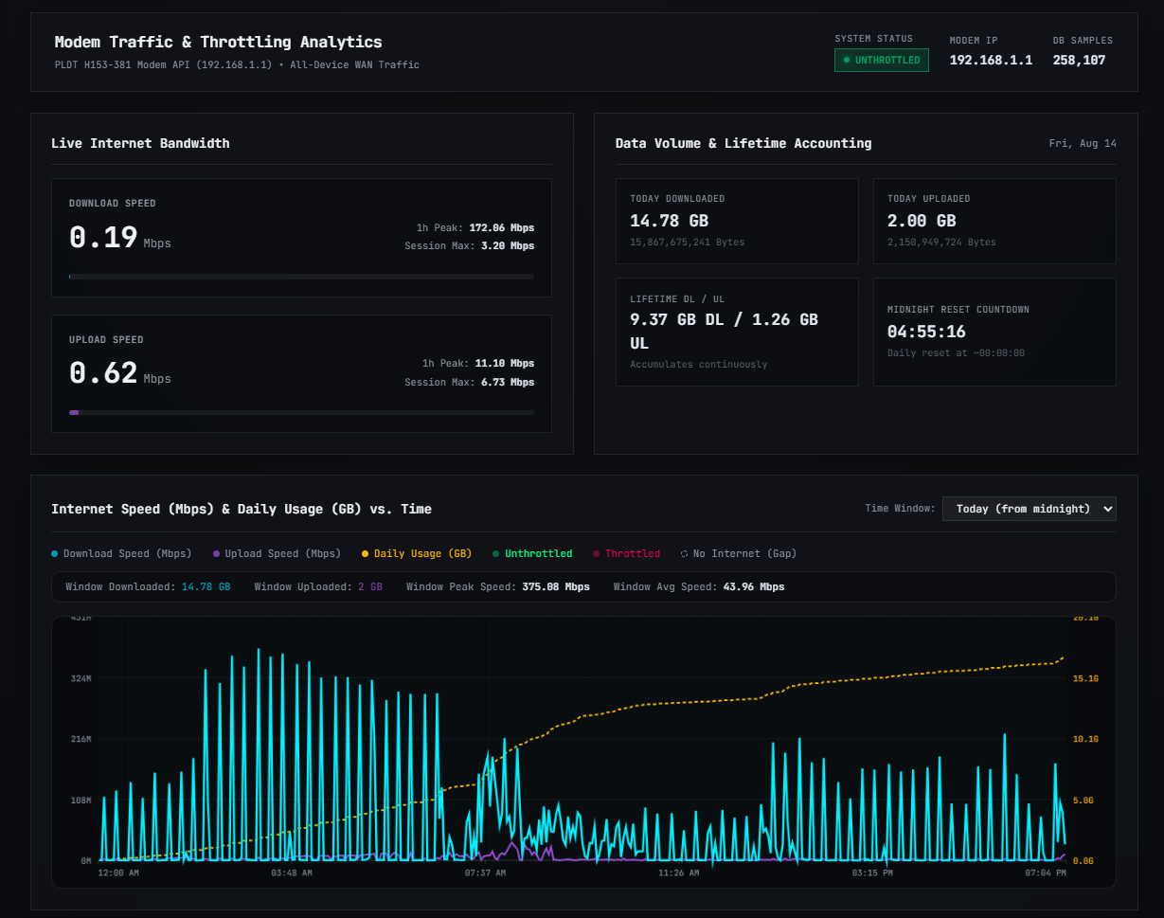1164x918 pixels.
Task: Click the download speed progress bar
Action: (x=301, y=277)
